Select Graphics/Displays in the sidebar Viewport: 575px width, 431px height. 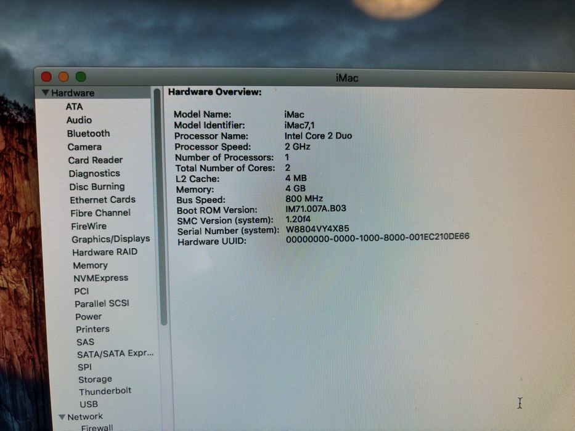tap(111, 240)
